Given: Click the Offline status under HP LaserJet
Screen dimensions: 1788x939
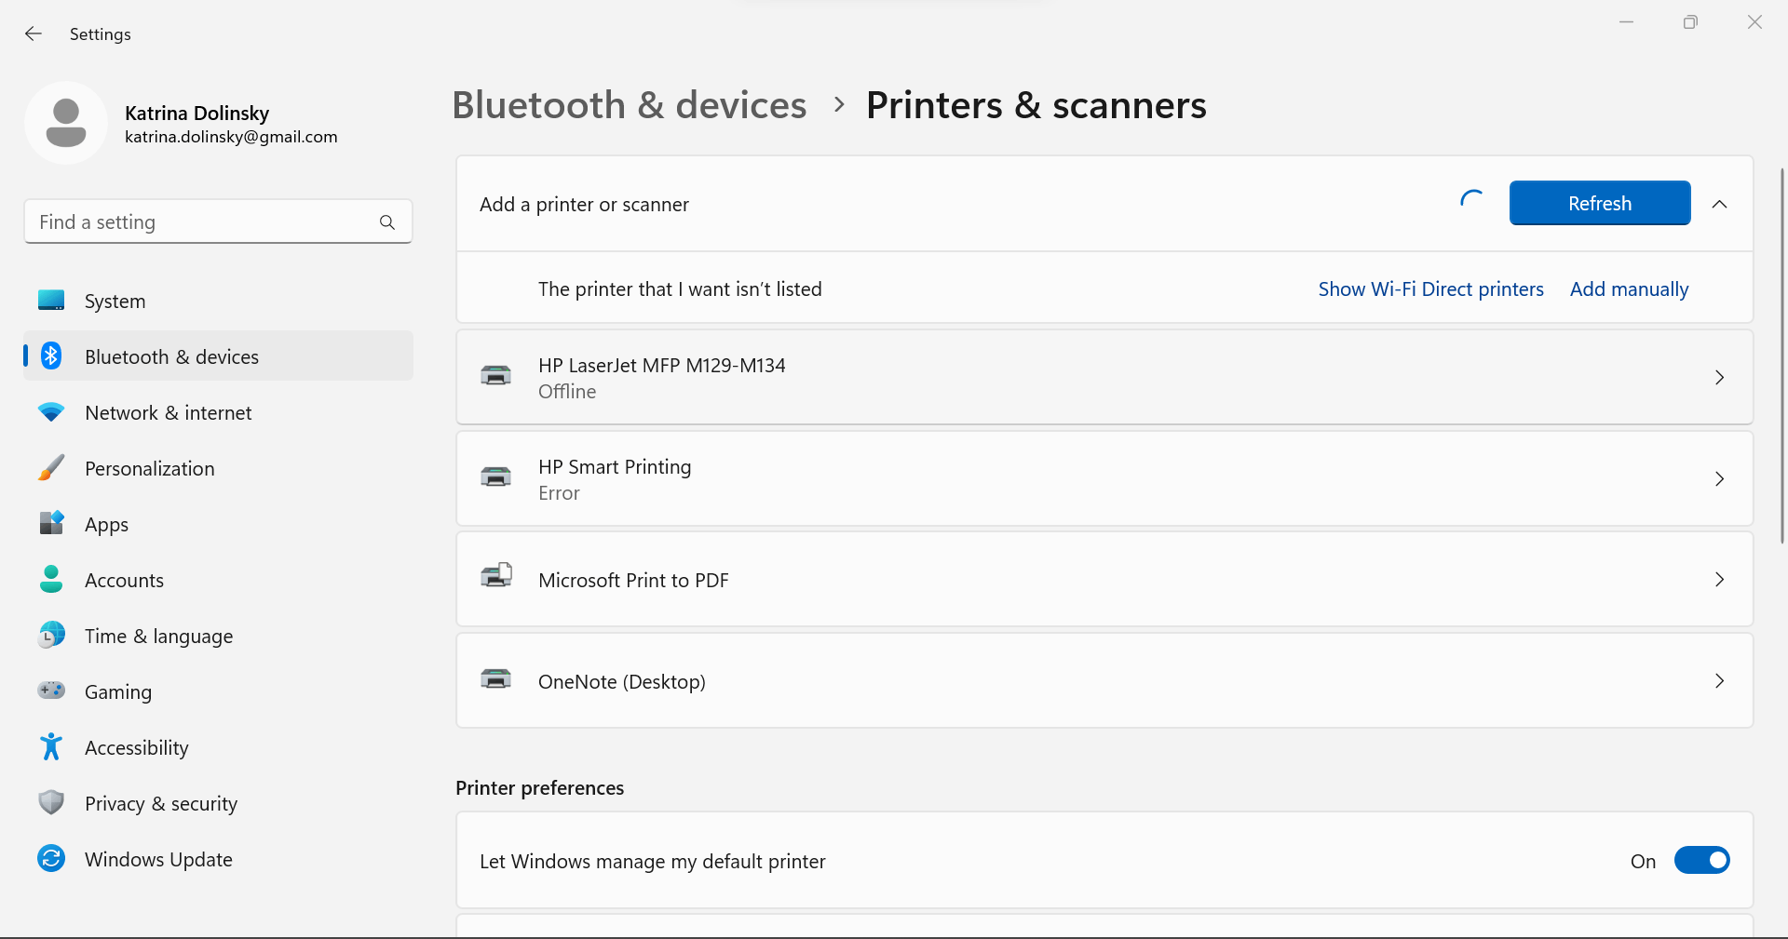Looking at the screenshot, I should click(x=567, y=392).
